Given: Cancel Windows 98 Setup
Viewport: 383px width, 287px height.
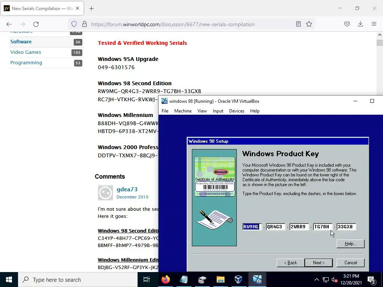Looking at the screenshot, I should (350, 263).
